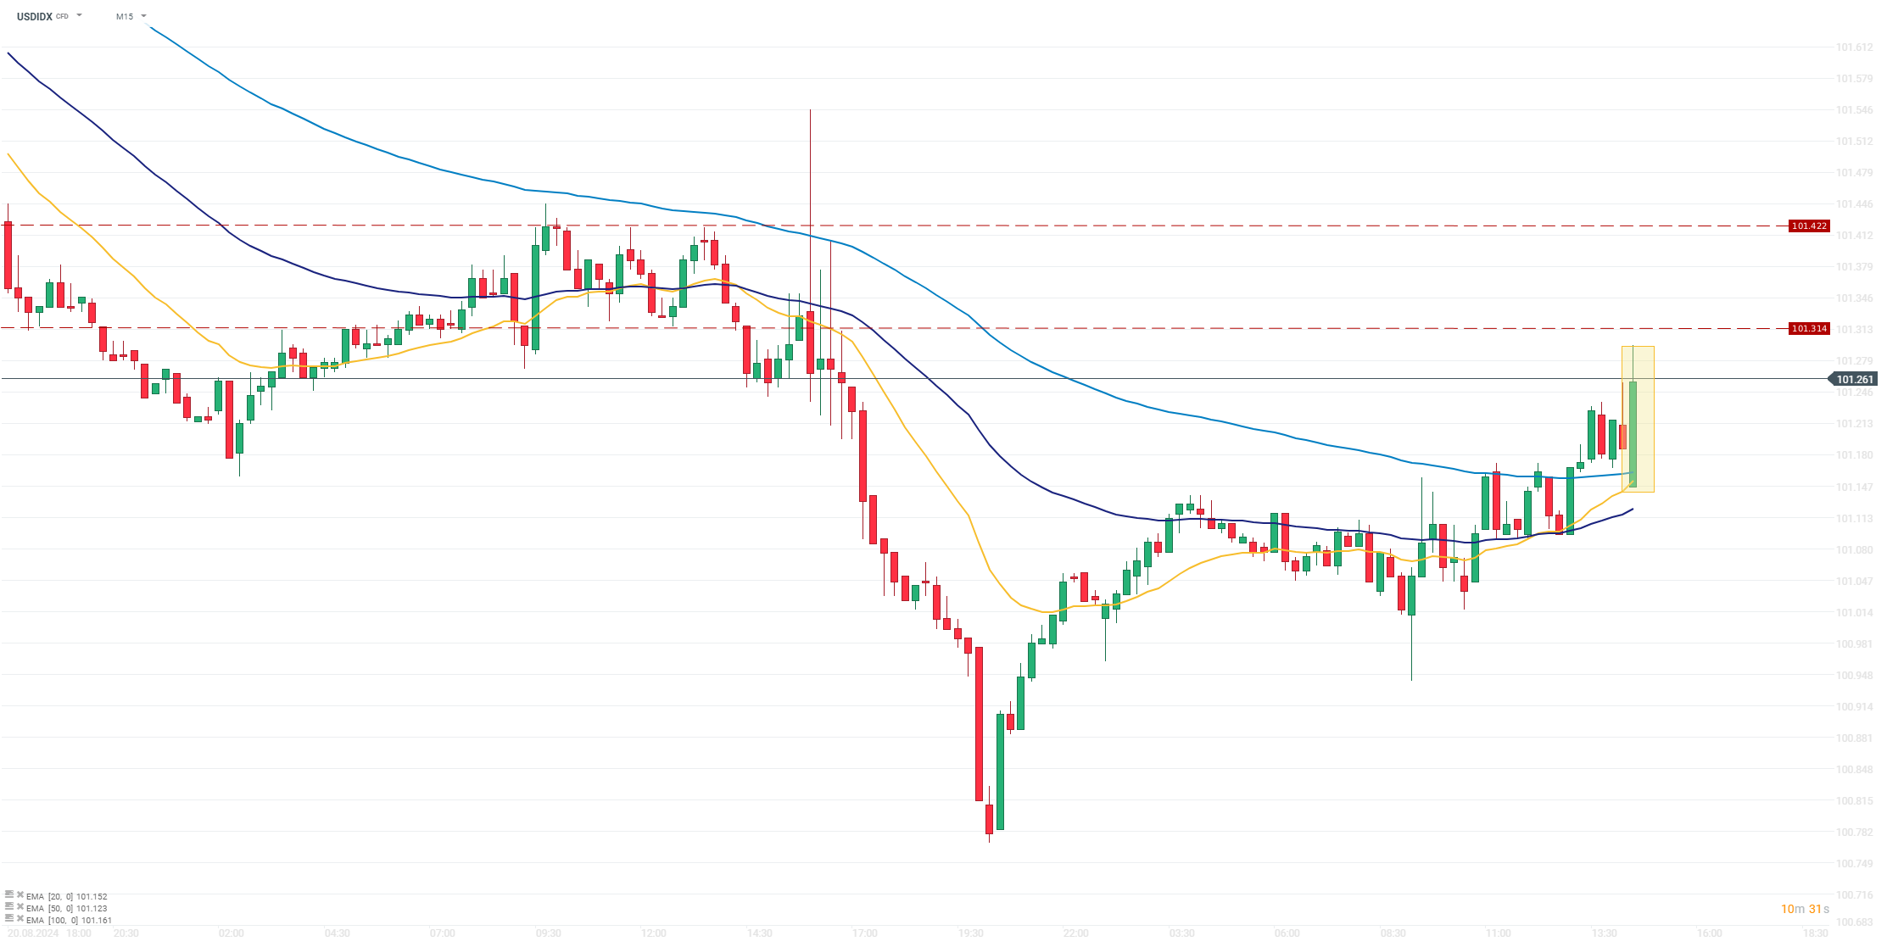The image size is (1887, 947).
Task: Remove the EMA 50 indicator
Action: [20, 908]
